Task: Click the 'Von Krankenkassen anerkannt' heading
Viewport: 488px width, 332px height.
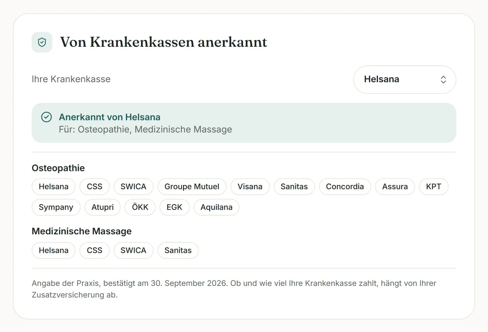Action: coord(164,42)
